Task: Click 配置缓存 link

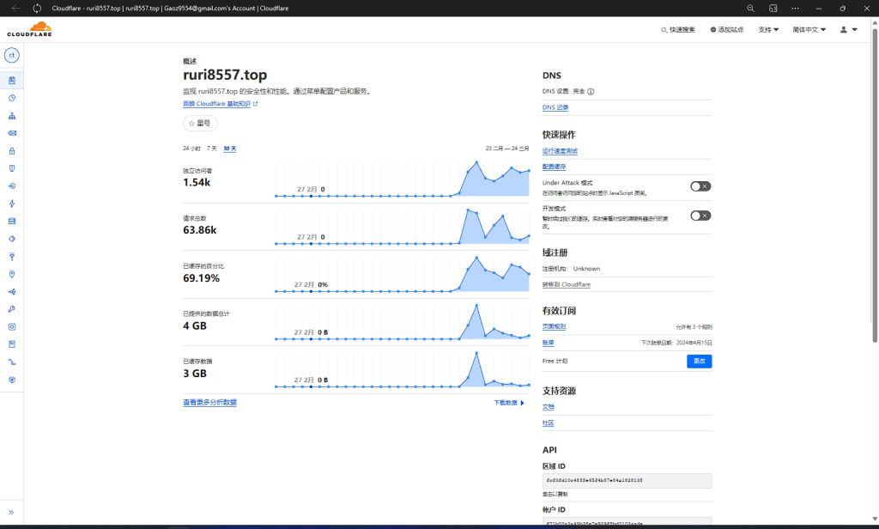Action: point(554,167)
